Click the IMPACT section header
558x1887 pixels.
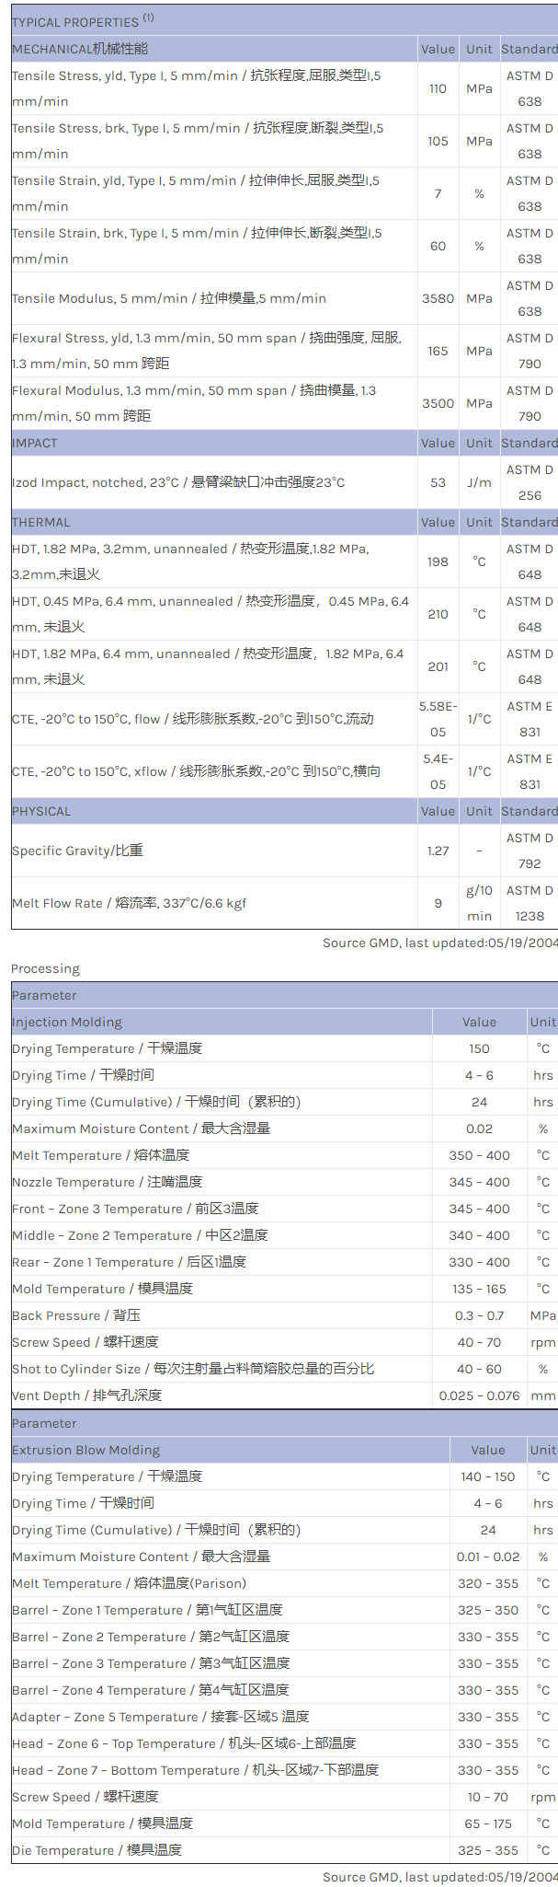tap(35, 443)
